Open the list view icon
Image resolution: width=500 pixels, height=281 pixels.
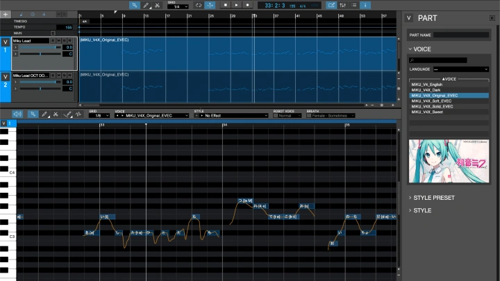(354, 5)
